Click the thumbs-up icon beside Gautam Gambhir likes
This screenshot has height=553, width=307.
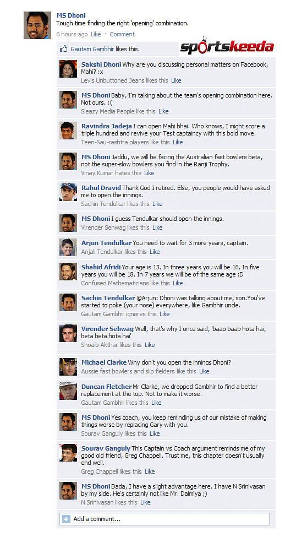pos(63,49)
